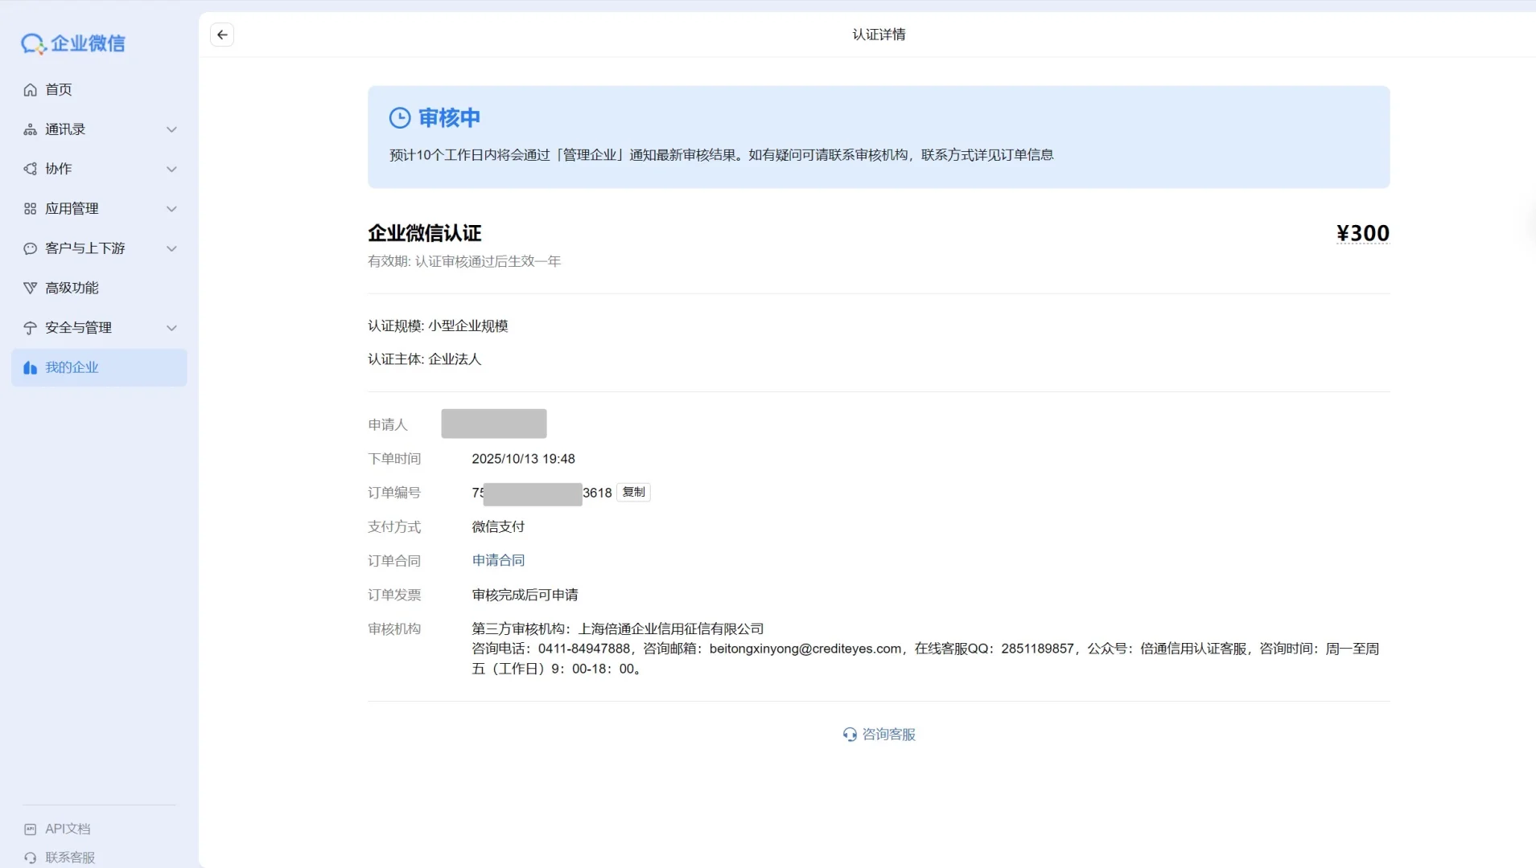1536x868 pixels.
Task: Select 客户与上下游 in the sidebar
Action: pyautogui.click(x=100, y=248)
